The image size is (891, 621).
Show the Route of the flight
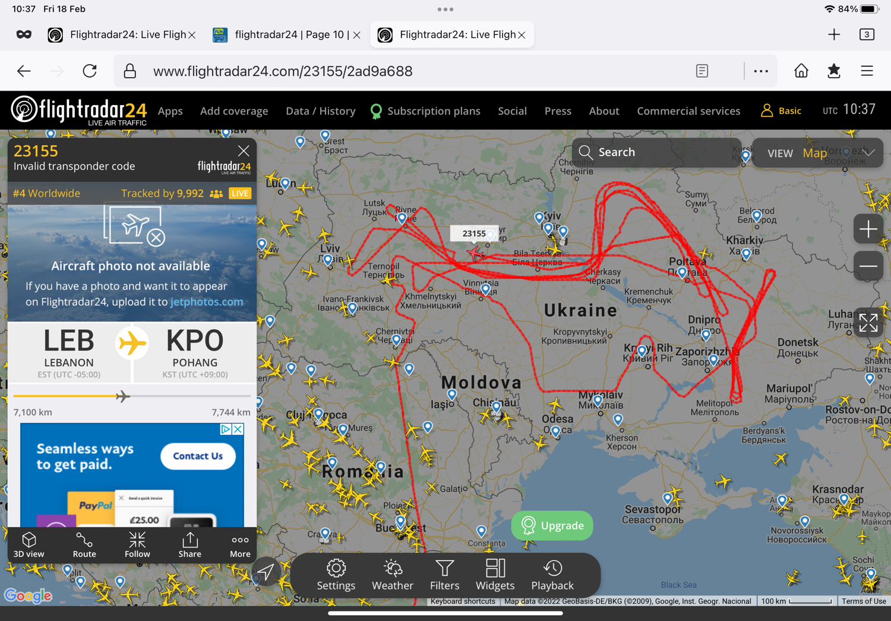84,544
